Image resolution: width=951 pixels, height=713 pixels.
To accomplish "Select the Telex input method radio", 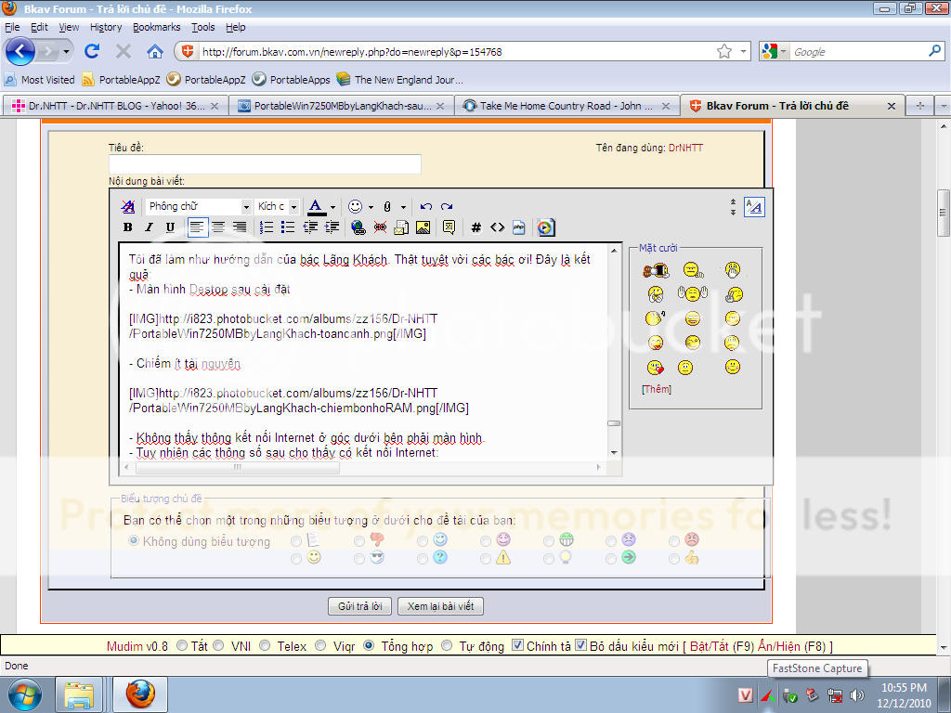I will click(x=265, y=646).
